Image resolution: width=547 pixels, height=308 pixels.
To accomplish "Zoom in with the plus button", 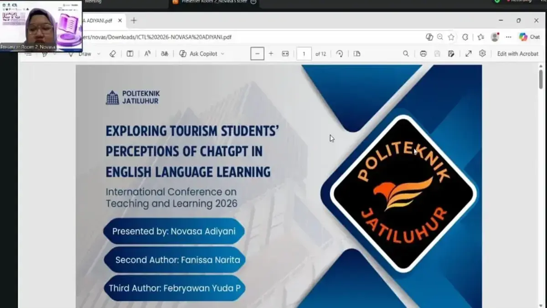I will 271,54.
